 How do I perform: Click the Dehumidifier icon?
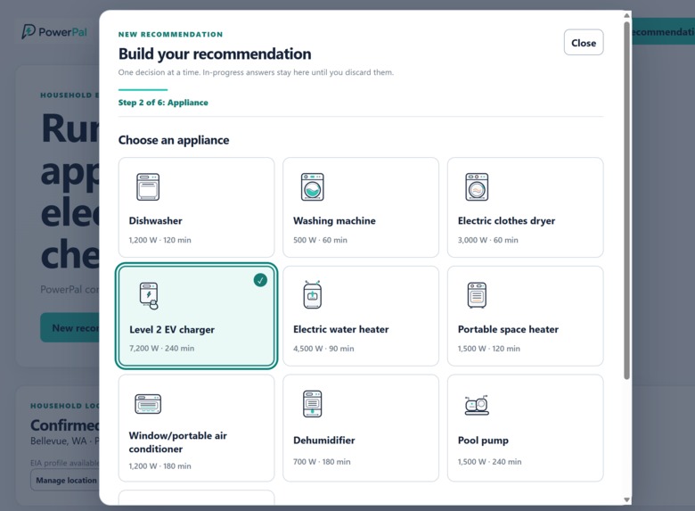click(x=313, y=404)
